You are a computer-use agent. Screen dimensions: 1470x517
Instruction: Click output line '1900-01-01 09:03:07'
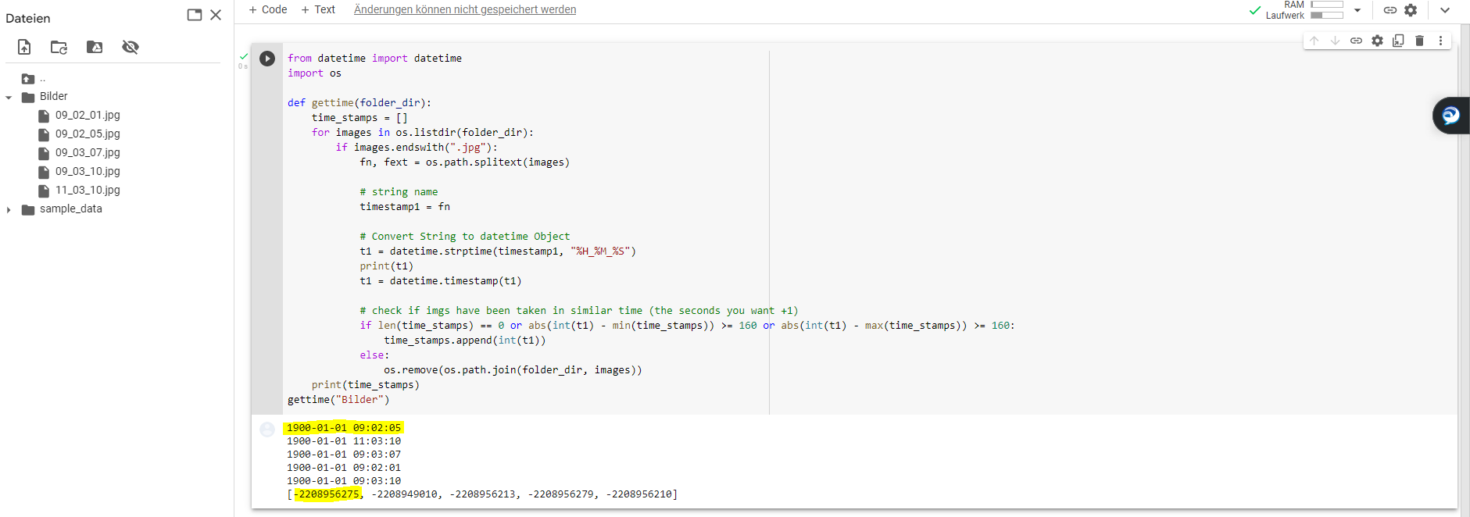pos(344,455)
